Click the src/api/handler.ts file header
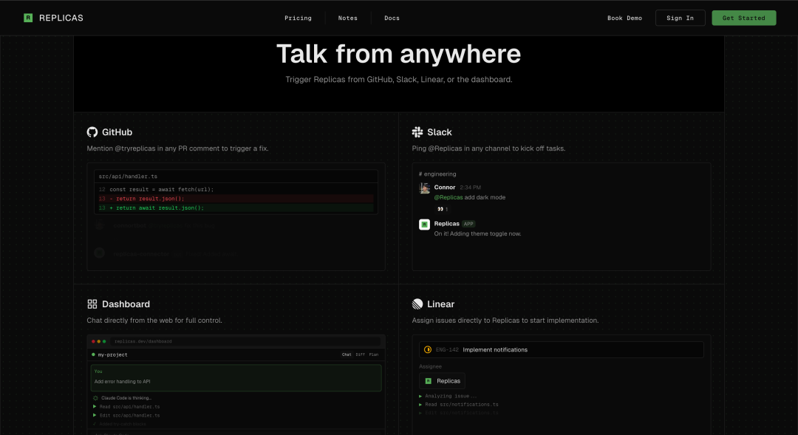798x435 pixels. 236,177
